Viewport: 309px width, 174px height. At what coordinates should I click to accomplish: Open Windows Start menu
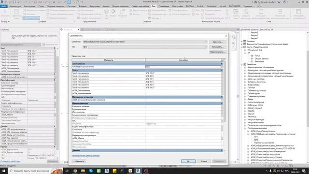click(4, 171)
